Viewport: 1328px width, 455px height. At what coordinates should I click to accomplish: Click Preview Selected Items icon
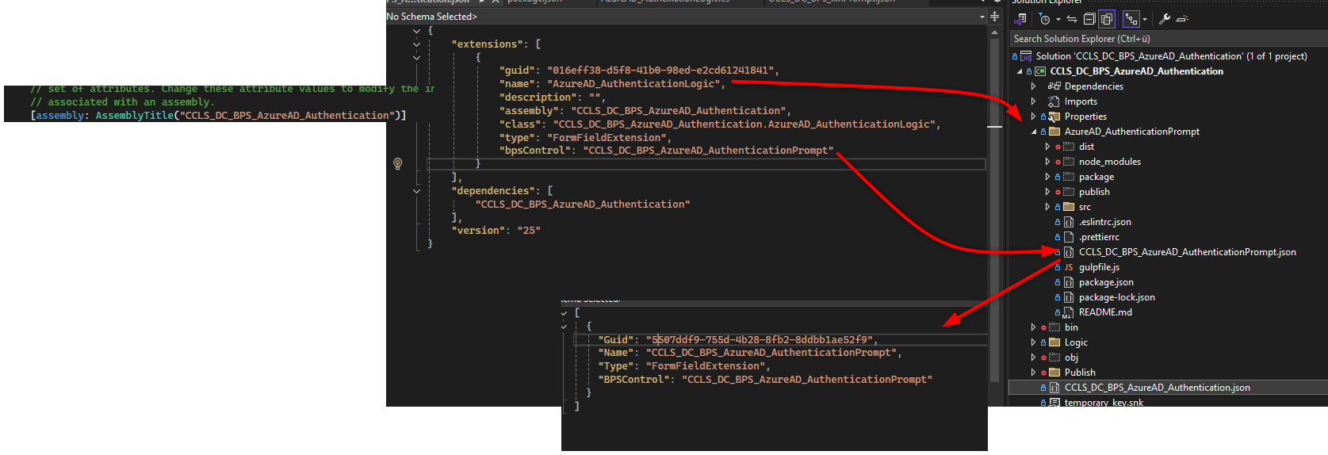1182,19
